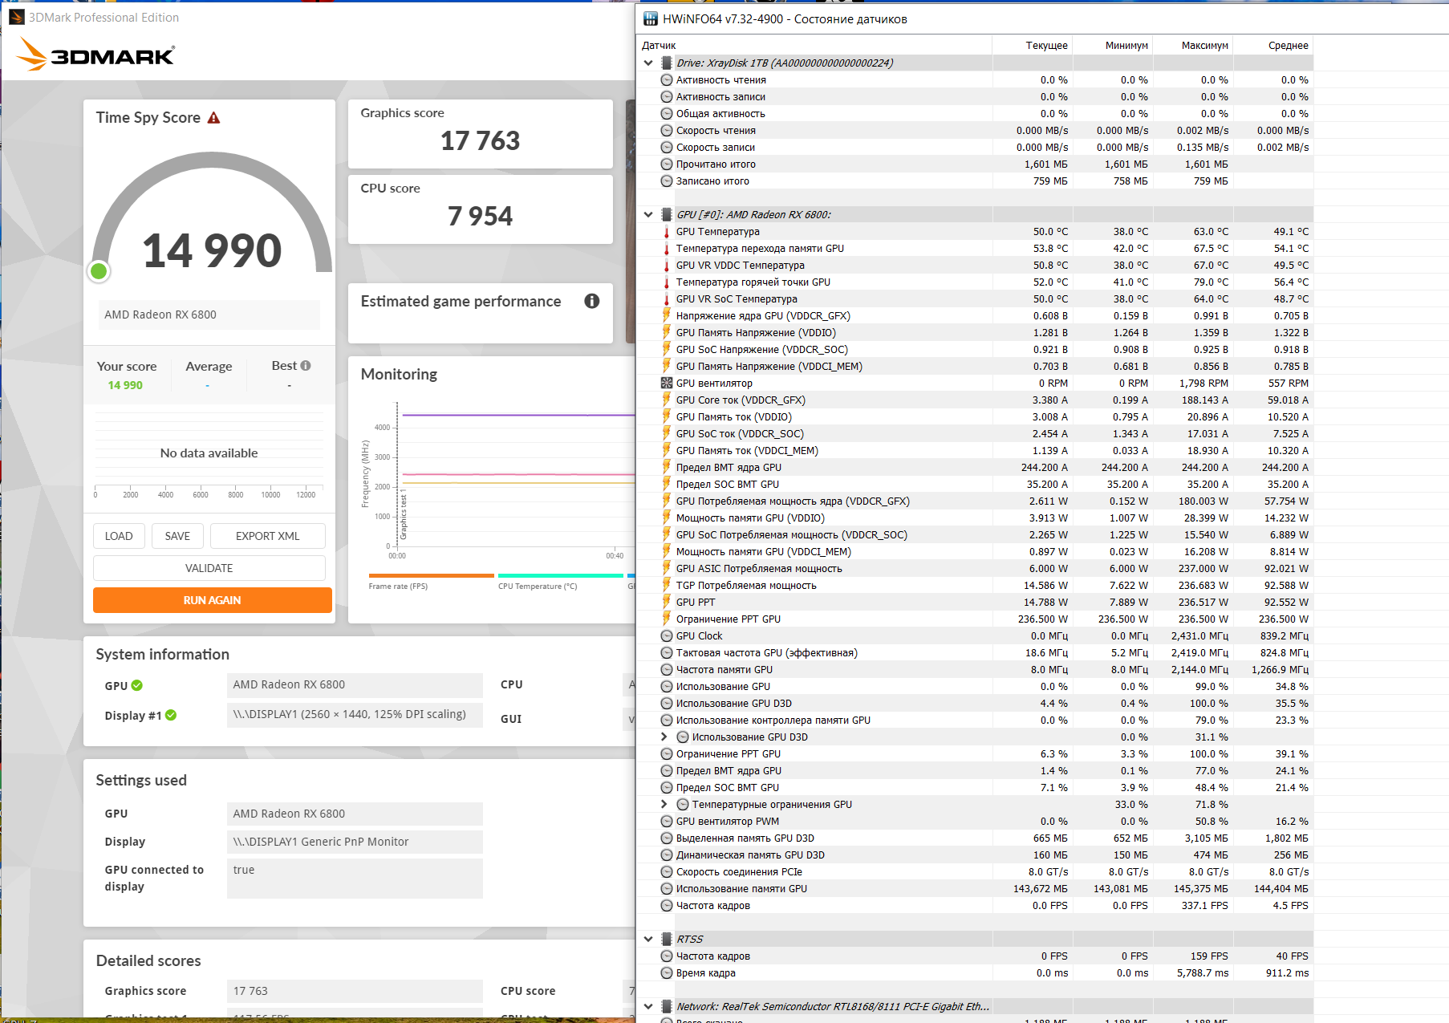Collapse the RTSS sensor group

pyautogui.click(x=648, y=939)
